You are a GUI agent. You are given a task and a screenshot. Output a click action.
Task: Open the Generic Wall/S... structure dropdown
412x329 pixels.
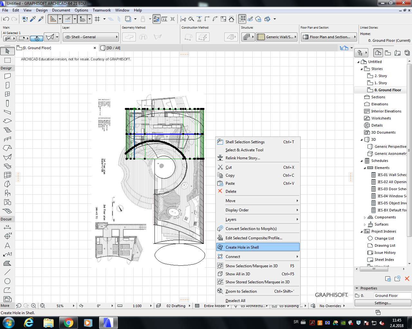coord(276,37)
